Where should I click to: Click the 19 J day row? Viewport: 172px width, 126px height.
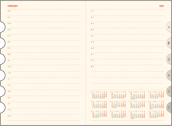92,11
